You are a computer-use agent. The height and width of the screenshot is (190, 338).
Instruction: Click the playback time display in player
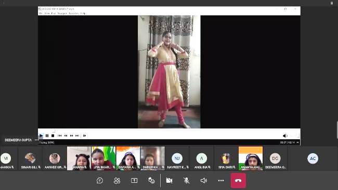pos(288,142)
